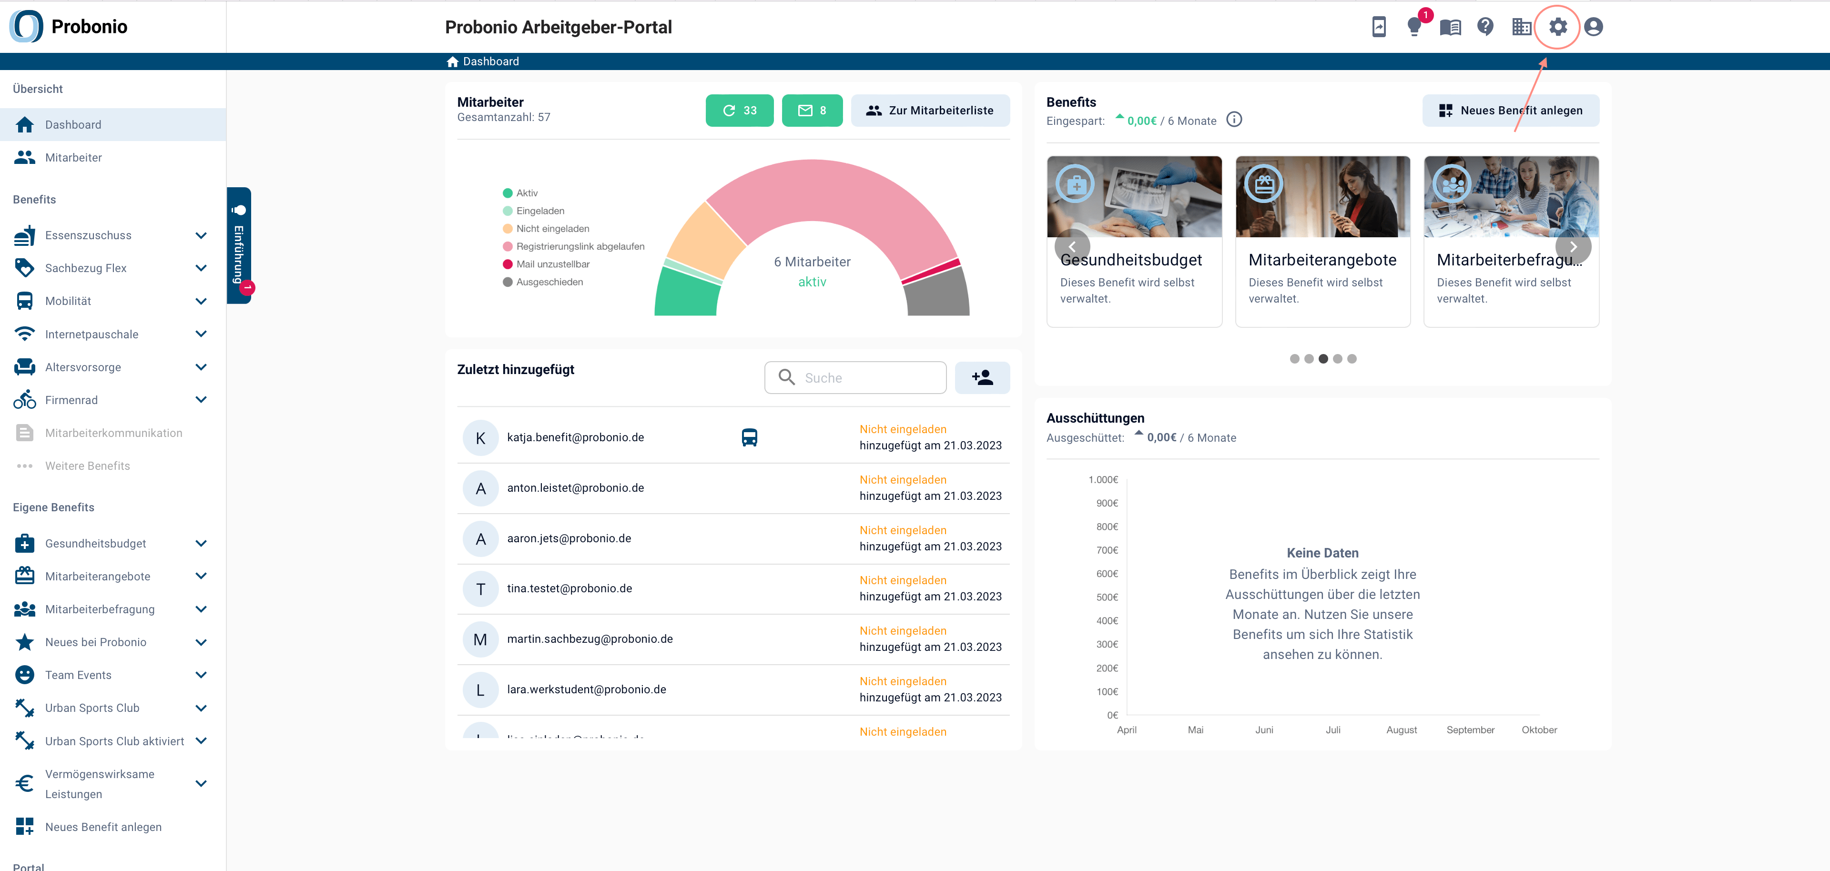1830x871 pixels.
Task: Show the previous benefit card with the left arrow
Action: pos(1073,246)
